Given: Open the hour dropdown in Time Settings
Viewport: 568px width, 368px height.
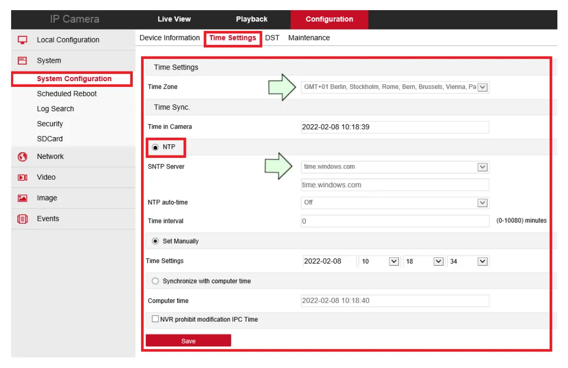Looking at the screenshot, I should pos(394,261).
